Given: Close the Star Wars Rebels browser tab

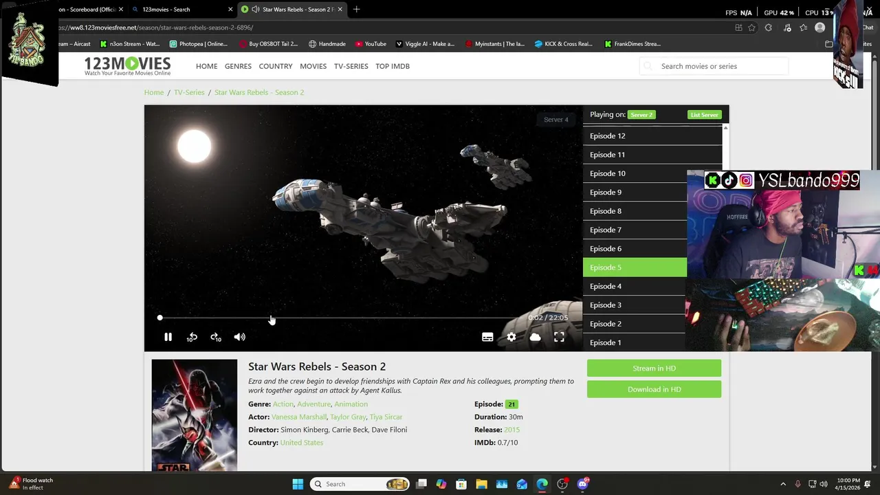Looking at the screenshot, I should coord(340,10).
